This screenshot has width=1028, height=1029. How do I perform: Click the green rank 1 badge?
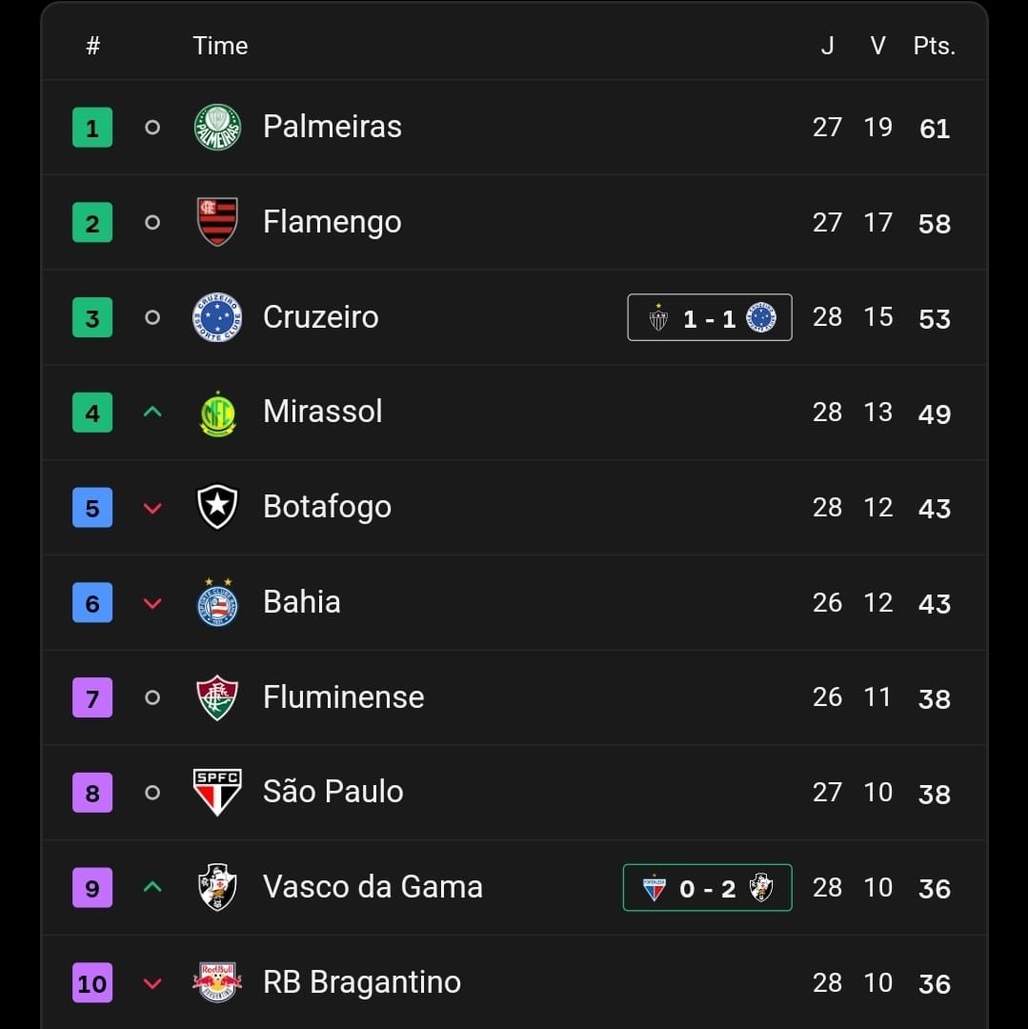pos(92,128)
